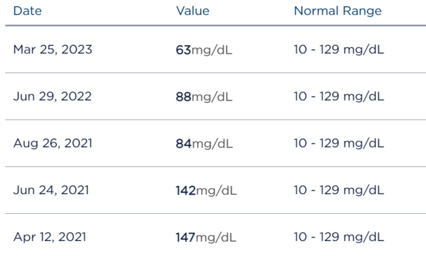
Task: Click the Date column header
Action: pyautogui.click(x=27, y=11)
